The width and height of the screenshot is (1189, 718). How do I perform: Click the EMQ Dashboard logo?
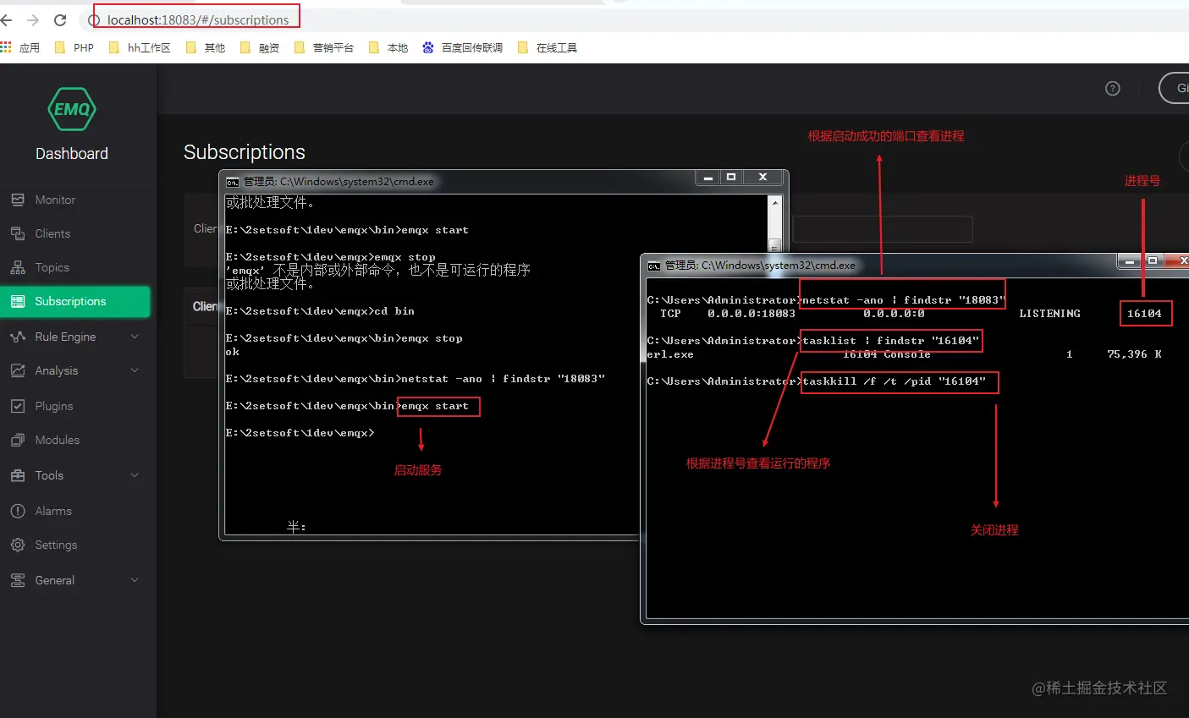tap(72, 109)
